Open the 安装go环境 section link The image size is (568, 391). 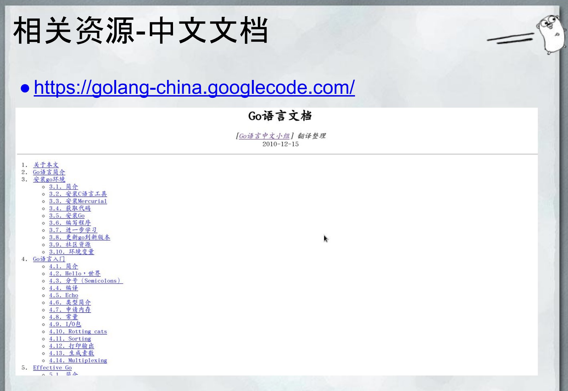click(49, 179)
